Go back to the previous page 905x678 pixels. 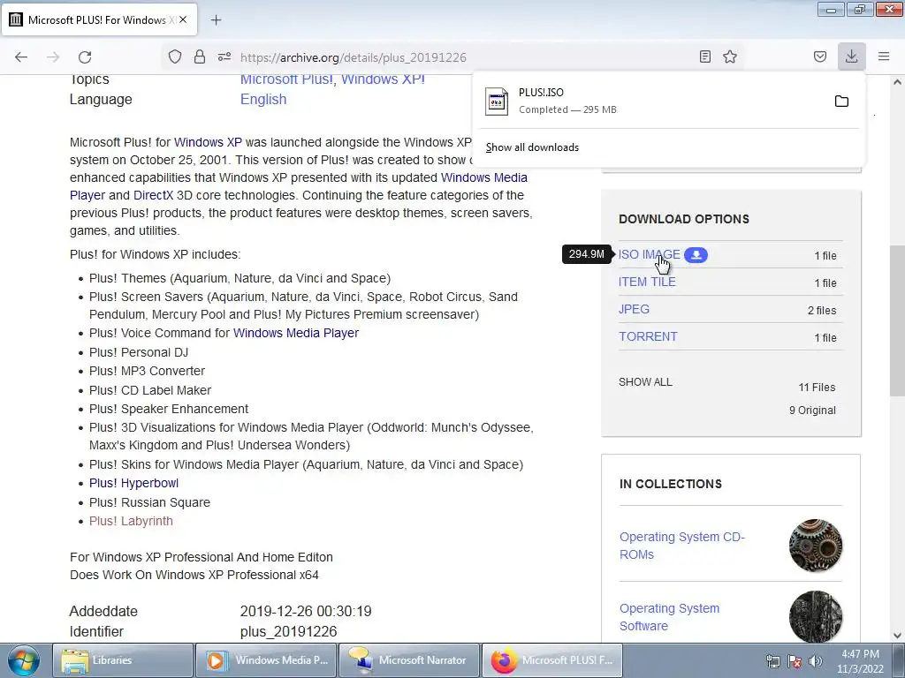pyautogui.click(x=21, y=57)
